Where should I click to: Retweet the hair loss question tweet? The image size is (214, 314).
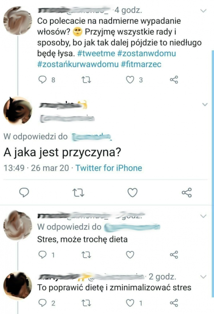tap(87, 80)
